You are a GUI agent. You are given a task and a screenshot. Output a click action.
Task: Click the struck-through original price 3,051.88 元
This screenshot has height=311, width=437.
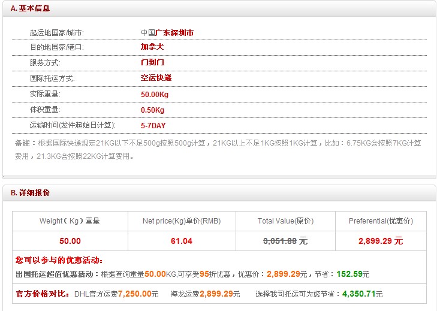[x=285, y=241]
